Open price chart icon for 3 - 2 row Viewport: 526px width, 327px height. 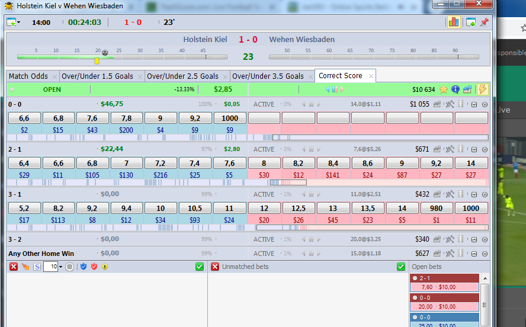click(437, 239)
